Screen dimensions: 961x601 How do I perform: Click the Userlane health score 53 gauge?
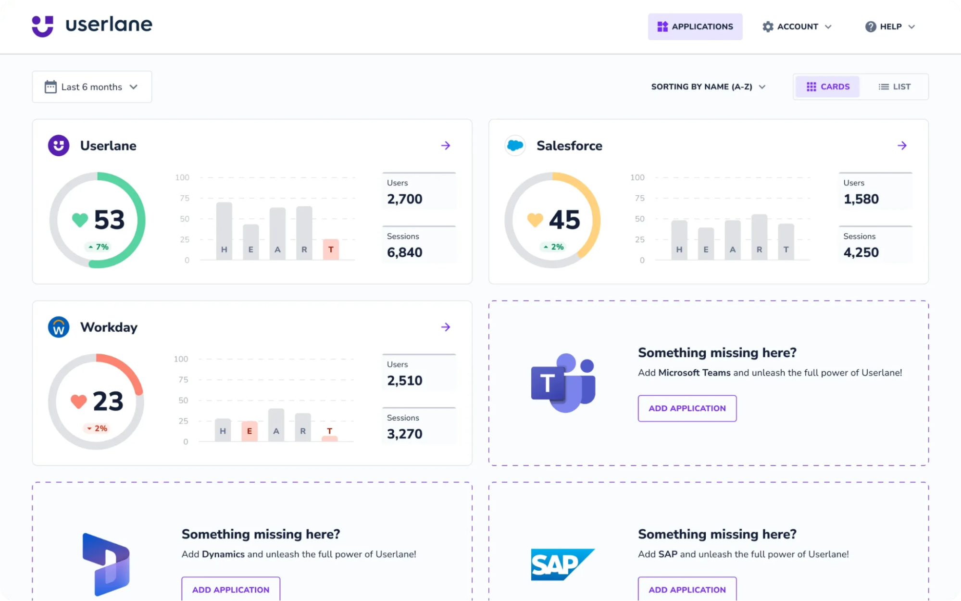[x=98, y=220]
